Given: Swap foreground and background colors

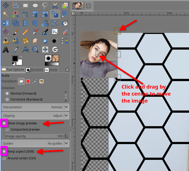Looking at the screenshot, I should [x=21, y=57].
